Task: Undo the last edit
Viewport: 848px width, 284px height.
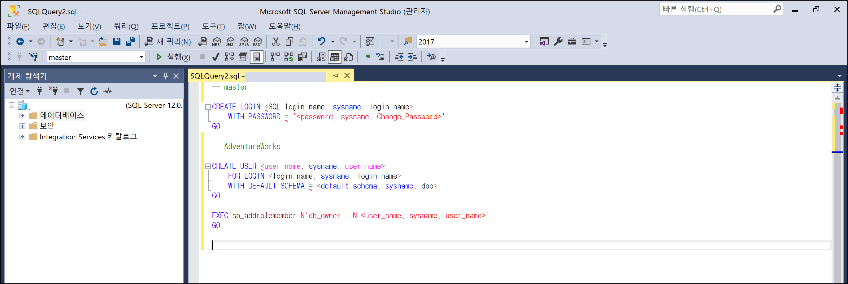Action: coord(321,41)
